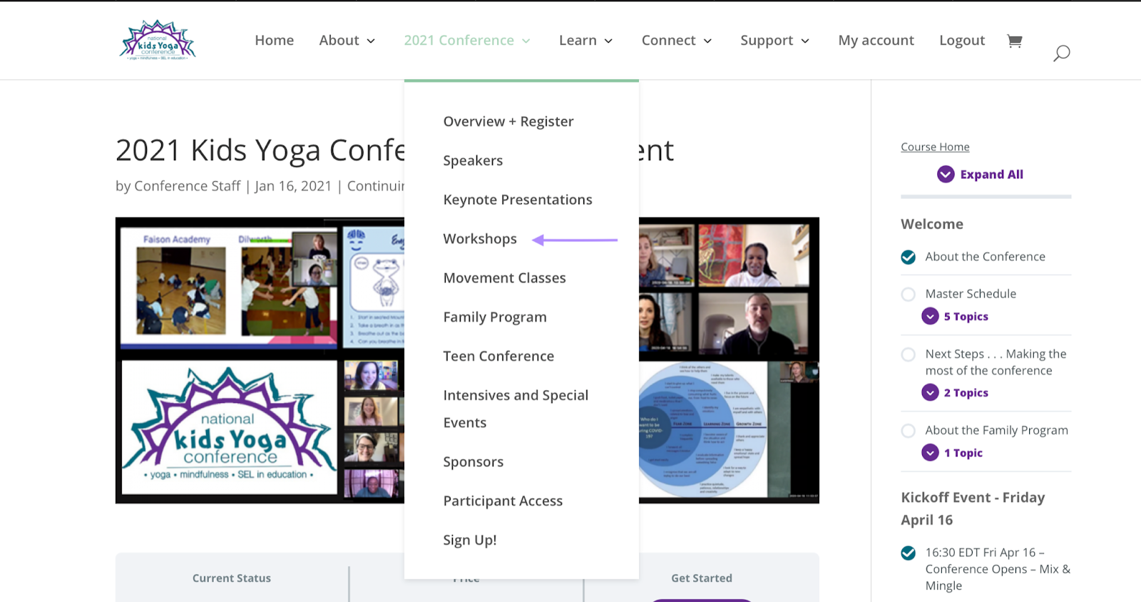Click the Get Started column label
Viewport: 1141px width, 602px height.
pyautogui.click(x=702, y=578)
